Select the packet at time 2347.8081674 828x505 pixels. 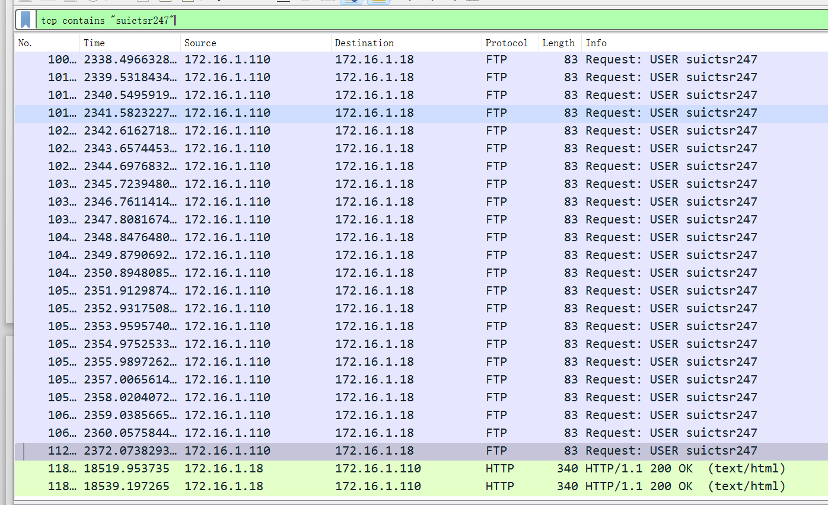(x=421, y=219)
